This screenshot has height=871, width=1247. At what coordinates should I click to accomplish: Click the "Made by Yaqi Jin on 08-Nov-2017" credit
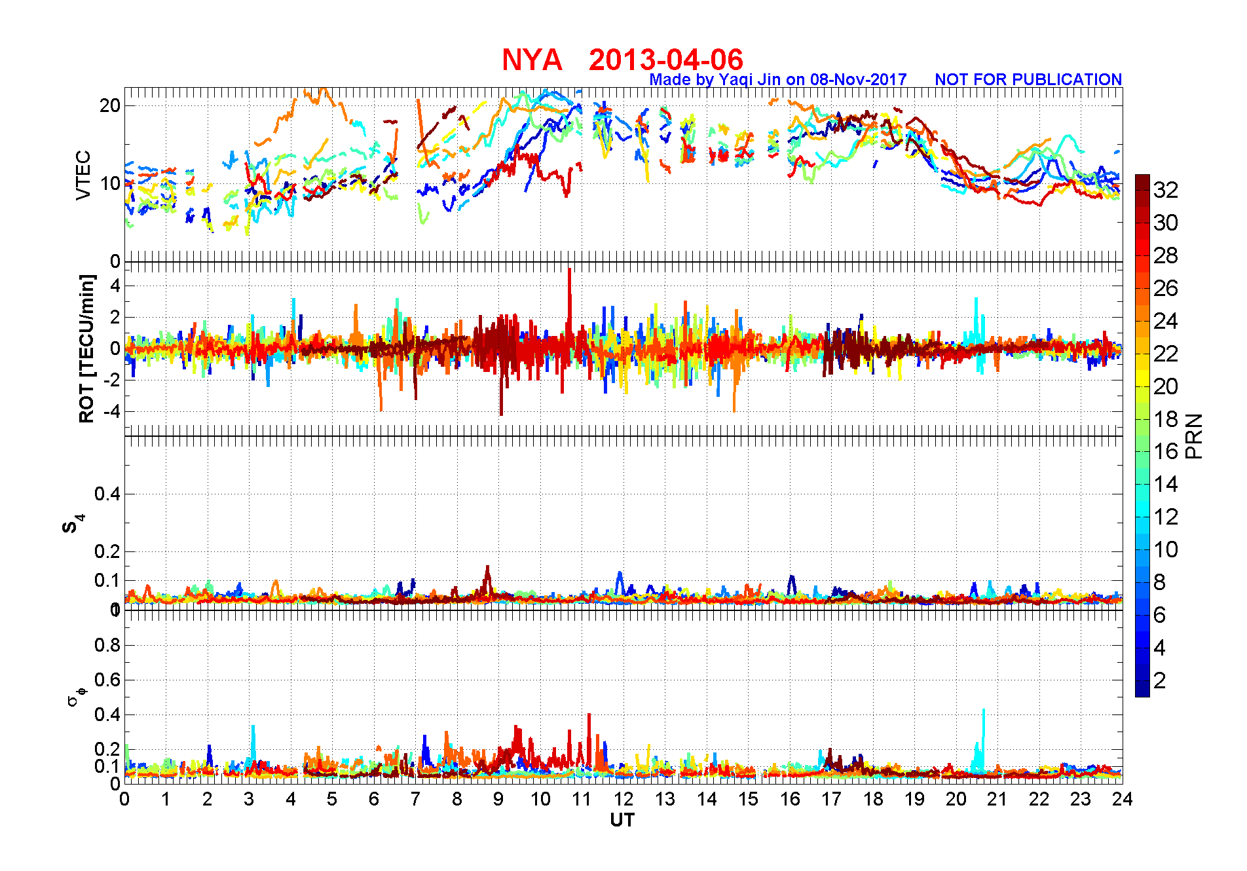point(778,79)
